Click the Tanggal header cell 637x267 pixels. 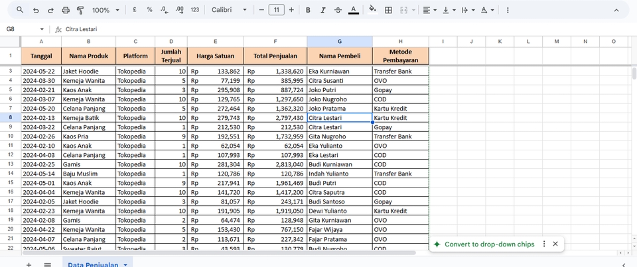coord(41,56)
